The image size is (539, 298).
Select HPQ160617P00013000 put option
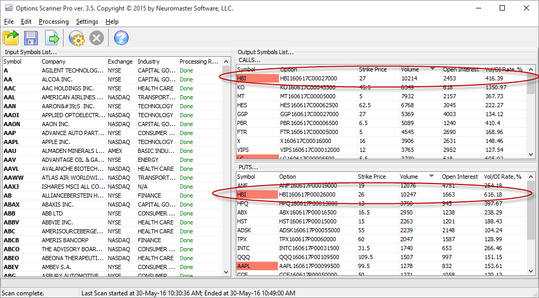pos(308,203)
